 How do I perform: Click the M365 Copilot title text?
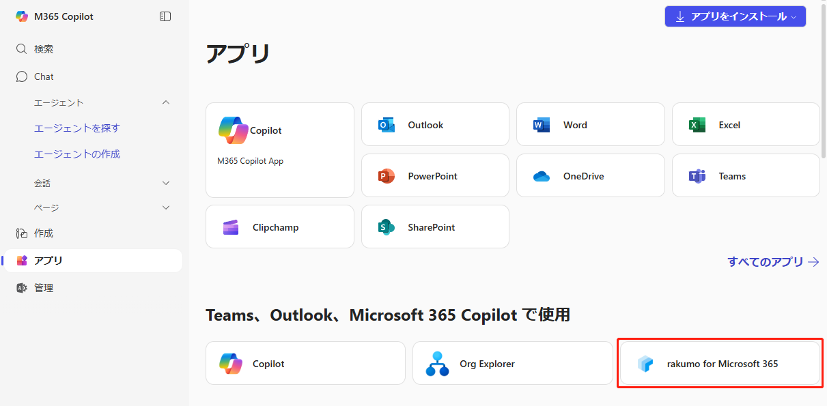point(64,16)
